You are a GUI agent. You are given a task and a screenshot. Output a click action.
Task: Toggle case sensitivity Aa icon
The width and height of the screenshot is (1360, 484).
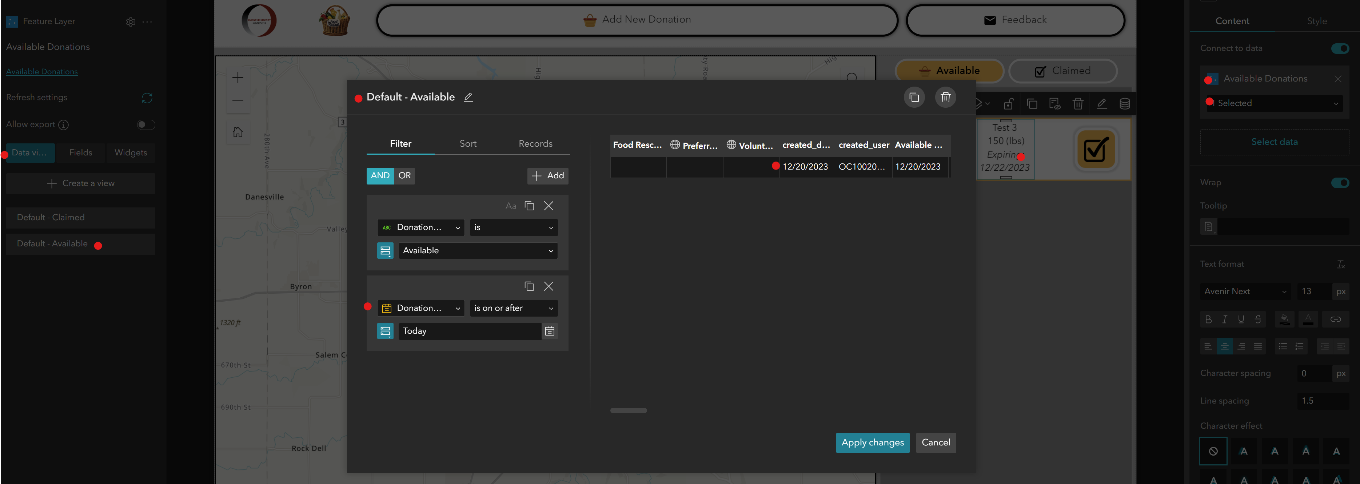coord(511,206)
